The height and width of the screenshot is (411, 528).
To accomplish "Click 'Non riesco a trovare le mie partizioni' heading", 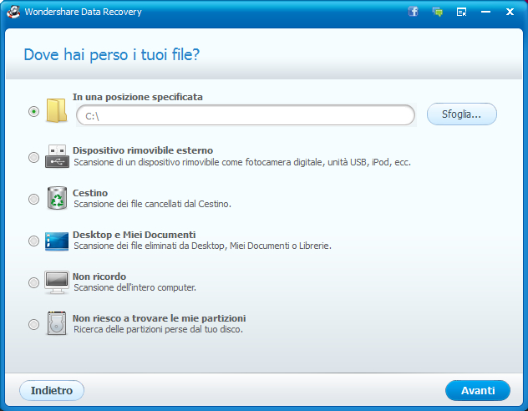I will (x=160, y=318).
